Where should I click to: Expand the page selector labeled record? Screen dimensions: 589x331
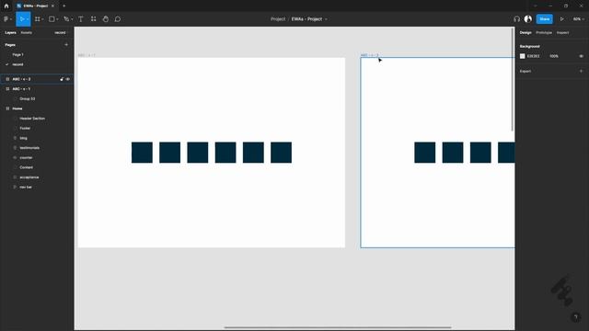(x=61, y=33)
